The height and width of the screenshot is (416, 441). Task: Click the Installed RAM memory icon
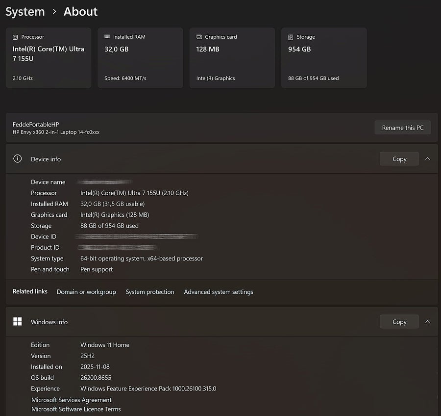pyautogui.click(x=107, y=37)
